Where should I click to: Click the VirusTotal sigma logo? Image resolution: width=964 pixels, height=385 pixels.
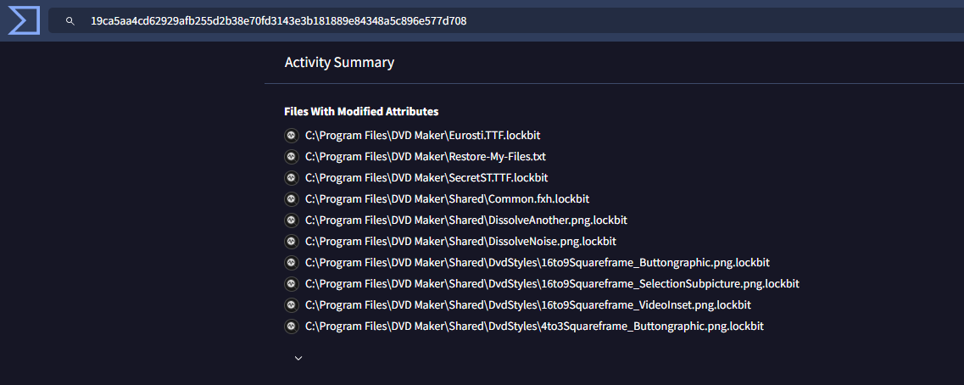(24, 21)
